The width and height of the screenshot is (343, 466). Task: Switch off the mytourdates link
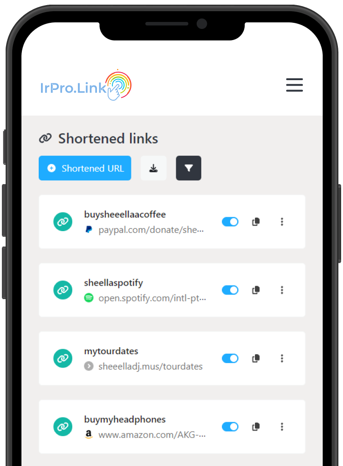pos(230,358)
